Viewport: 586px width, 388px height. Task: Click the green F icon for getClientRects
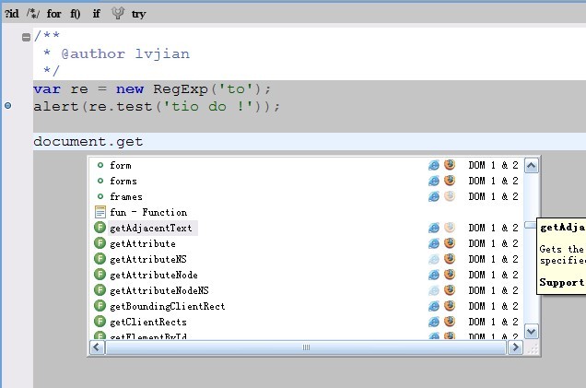(100, 322)
